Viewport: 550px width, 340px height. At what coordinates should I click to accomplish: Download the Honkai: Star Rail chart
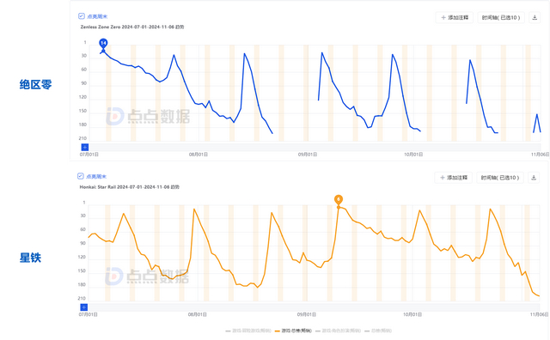point(534,178)
